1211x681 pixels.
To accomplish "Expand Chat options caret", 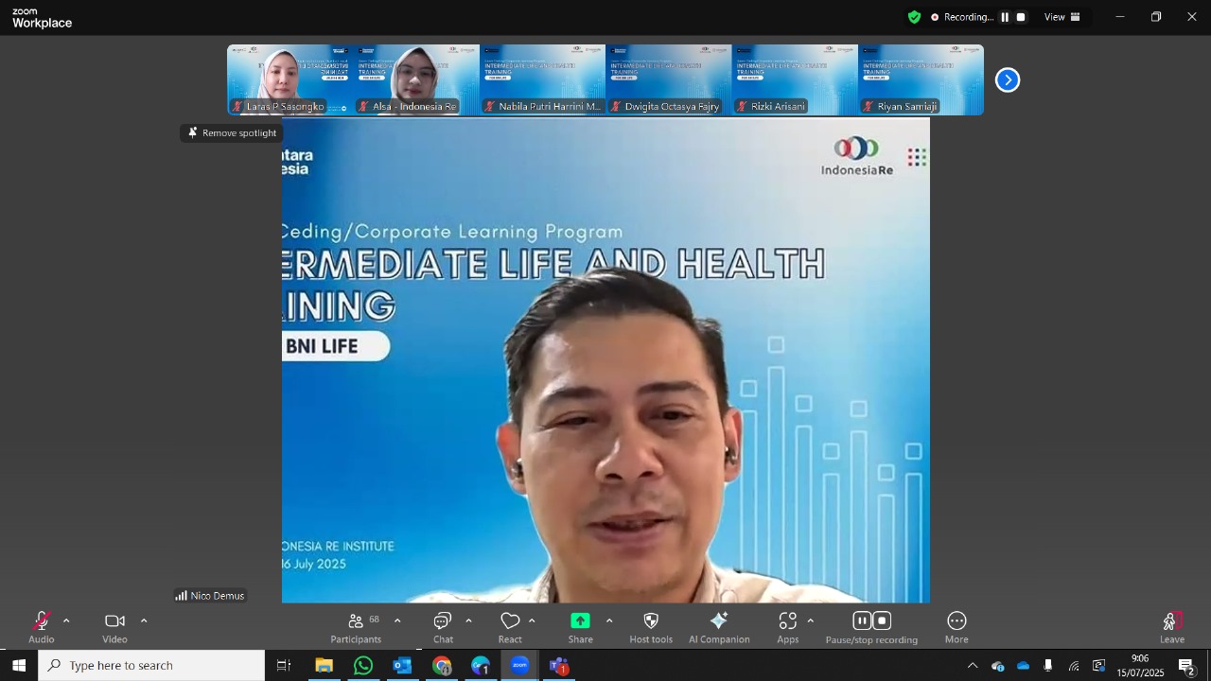I will [x=468, y=621].
